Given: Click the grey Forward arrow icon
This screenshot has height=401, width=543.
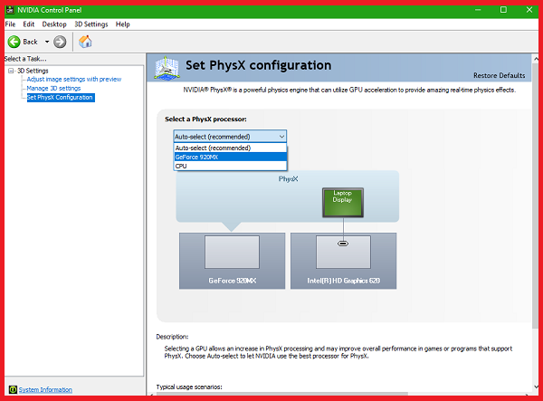Looking at the screenshot, I should click(x=60, y=42).
